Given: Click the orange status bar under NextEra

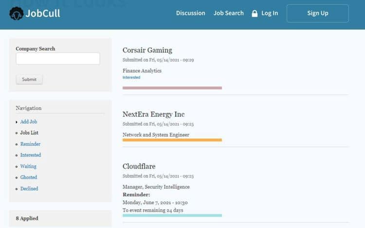Looking at the screenshot, I should 172,140.
